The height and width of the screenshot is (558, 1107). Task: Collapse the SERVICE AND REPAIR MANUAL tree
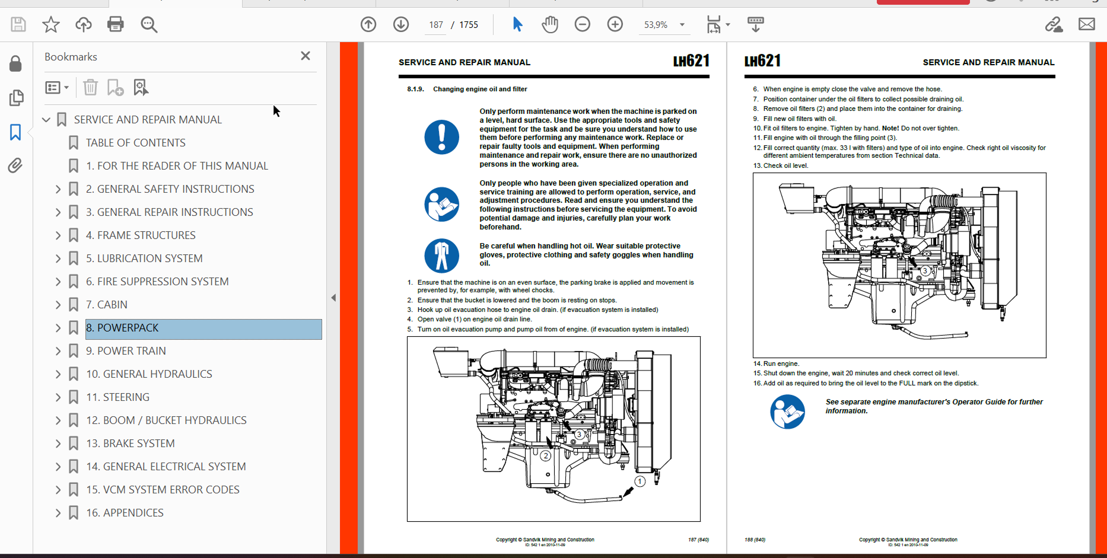(46, 120)
